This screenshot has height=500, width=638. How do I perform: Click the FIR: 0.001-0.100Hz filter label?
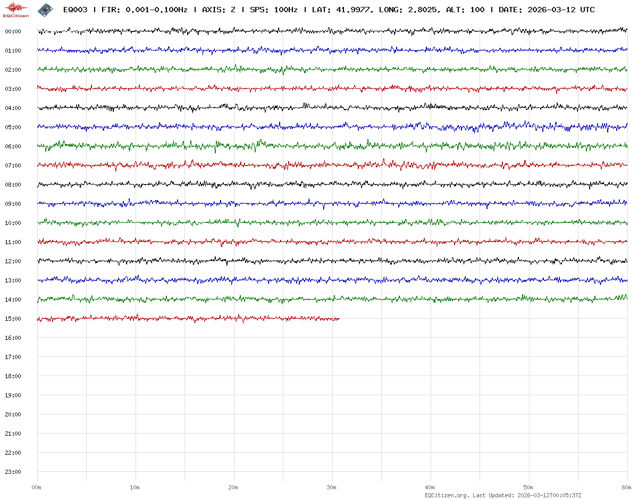click(x=144, y=10)
